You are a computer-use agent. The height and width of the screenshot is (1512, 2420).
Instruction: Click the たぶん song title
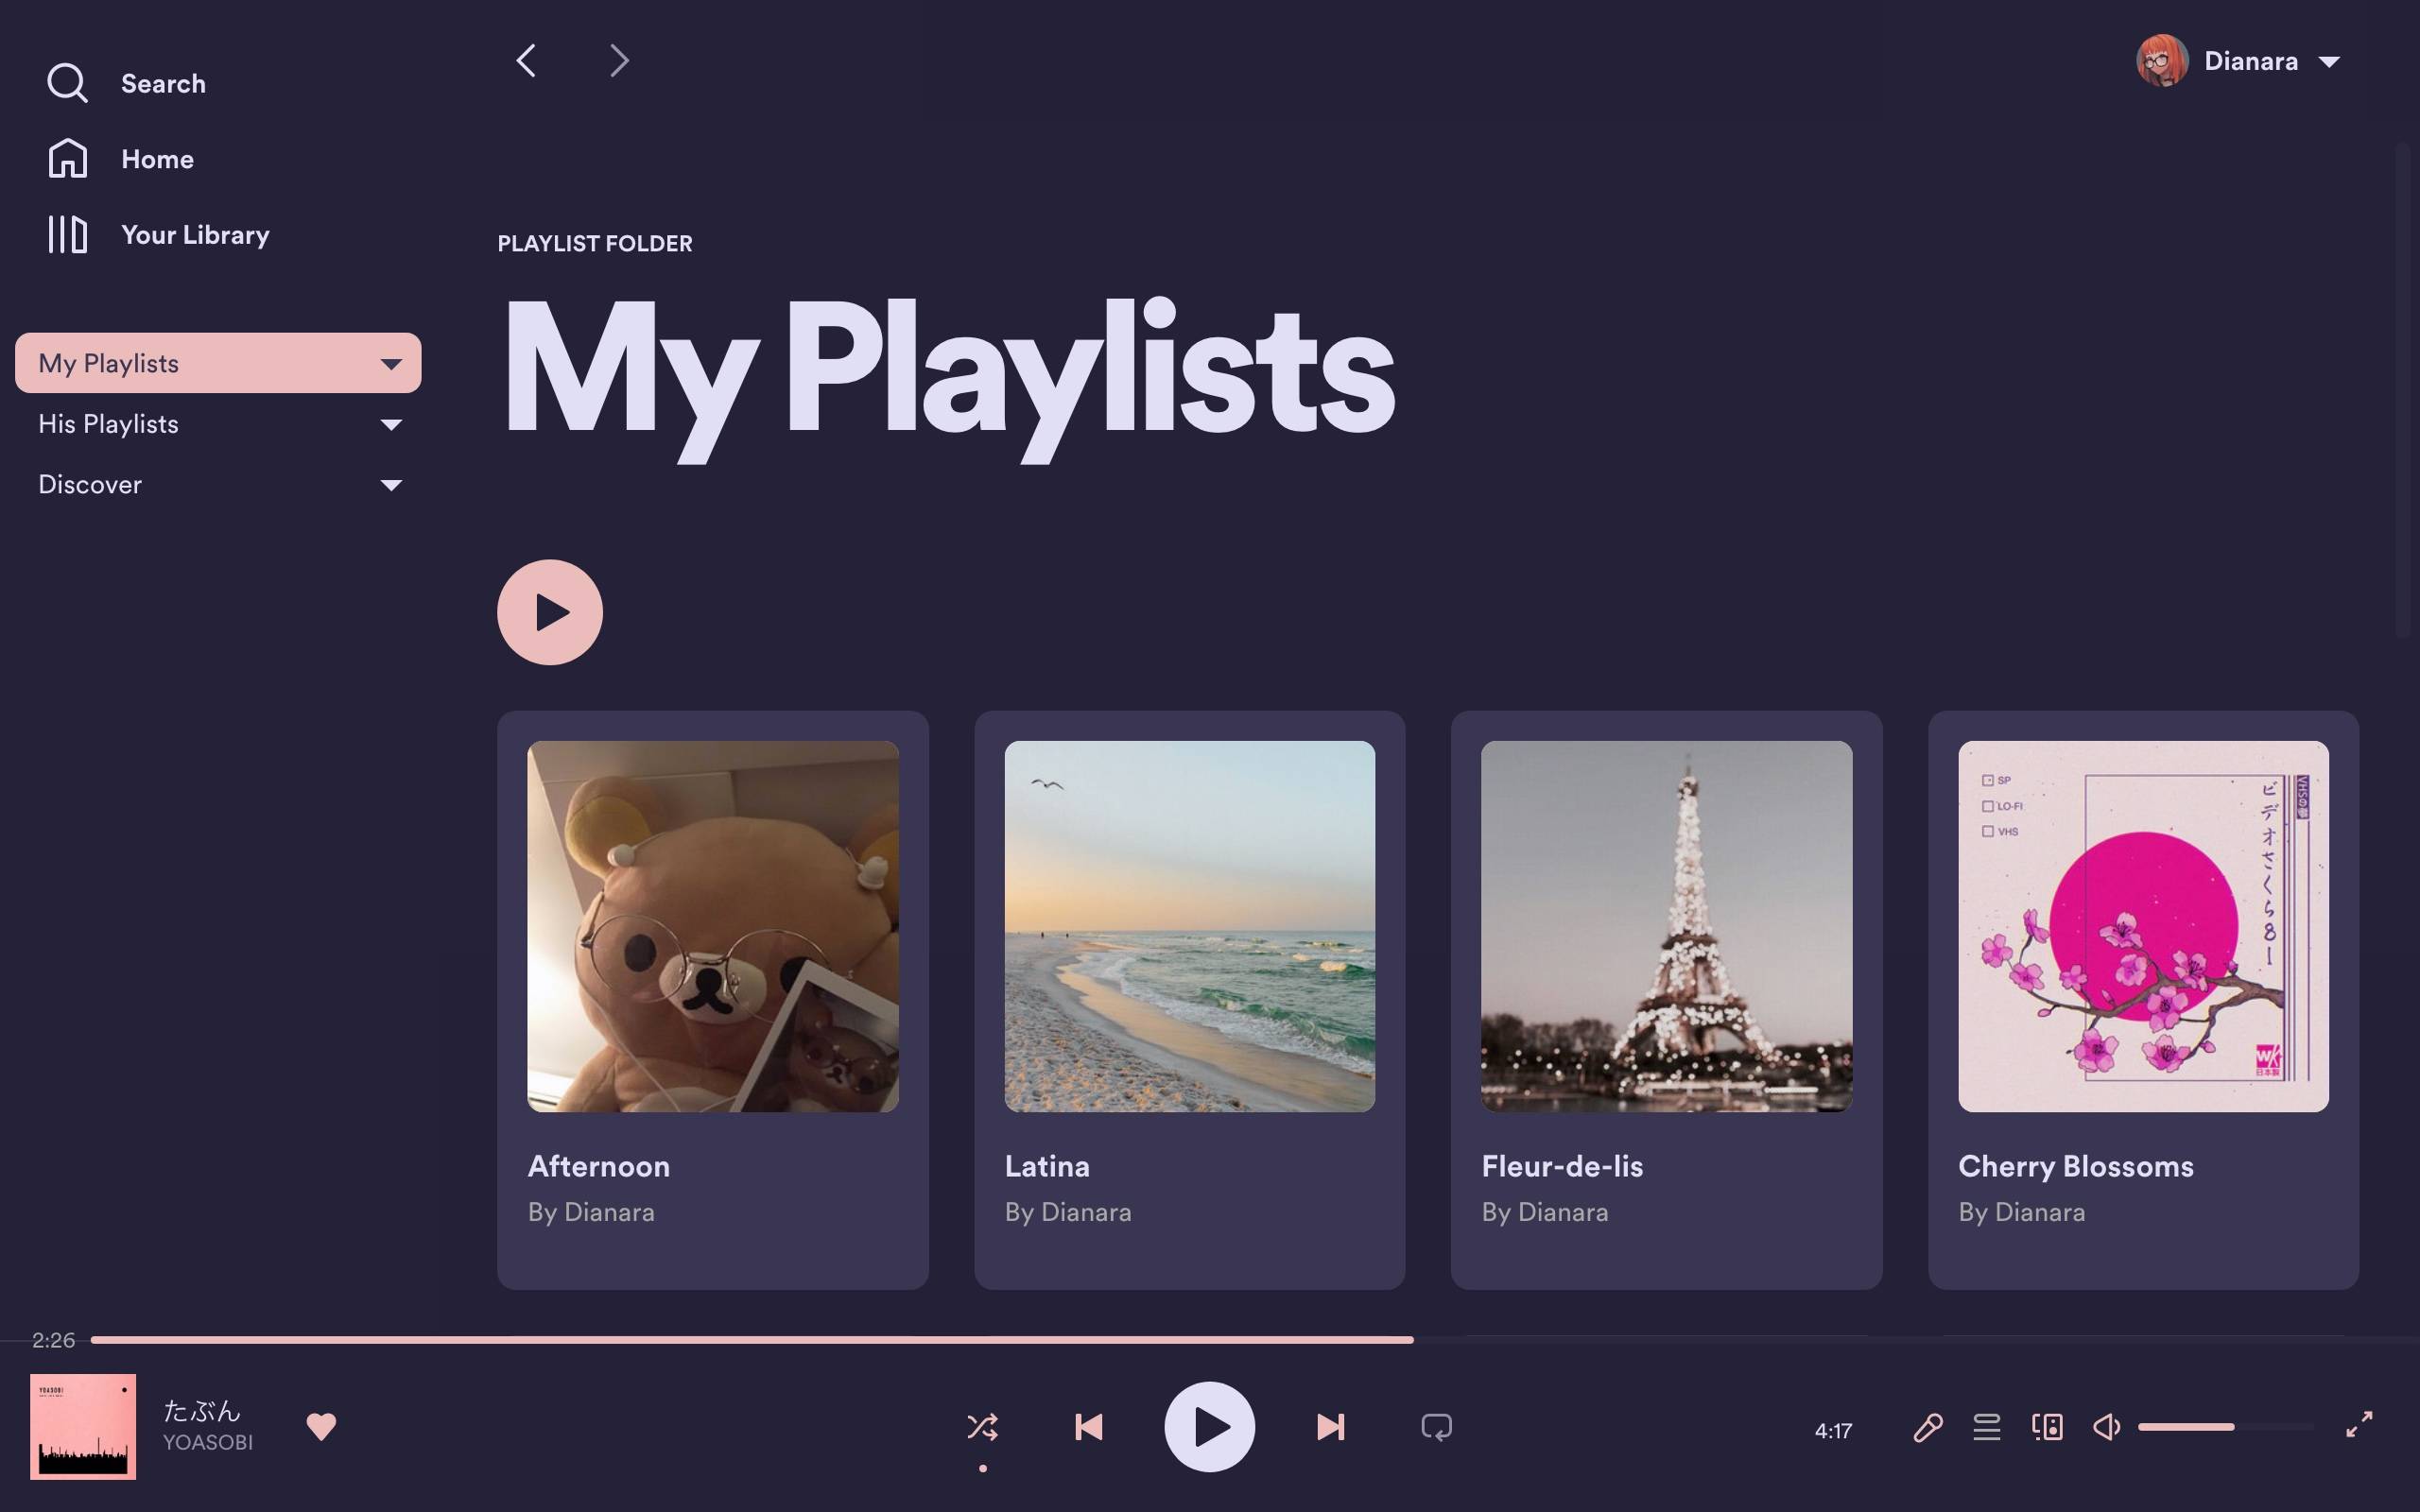(202, 1410)
